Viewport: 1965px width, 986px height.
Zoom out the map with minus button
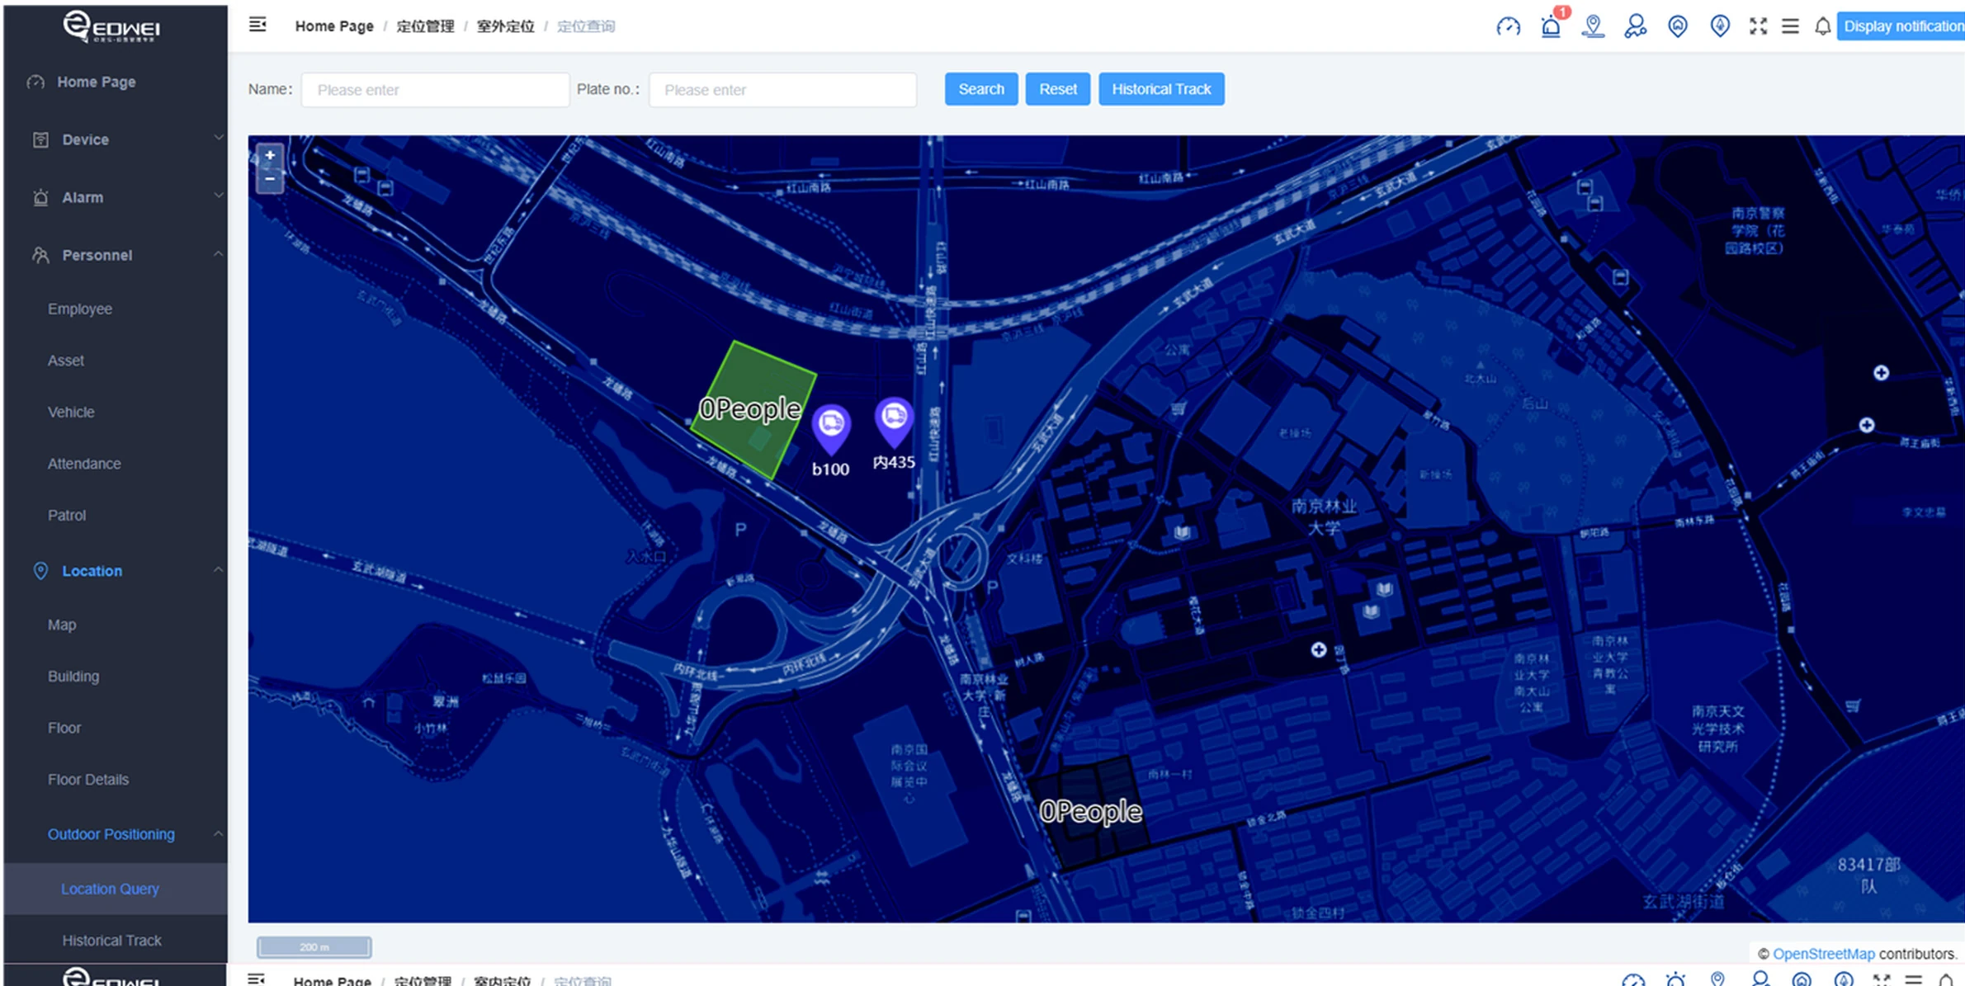(270, 179)
